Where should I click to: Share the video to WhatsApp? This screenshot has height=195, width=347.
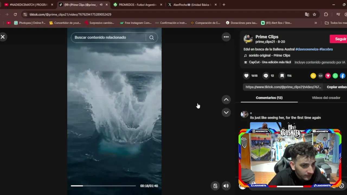pyautogui.click(x=335, y=76)
